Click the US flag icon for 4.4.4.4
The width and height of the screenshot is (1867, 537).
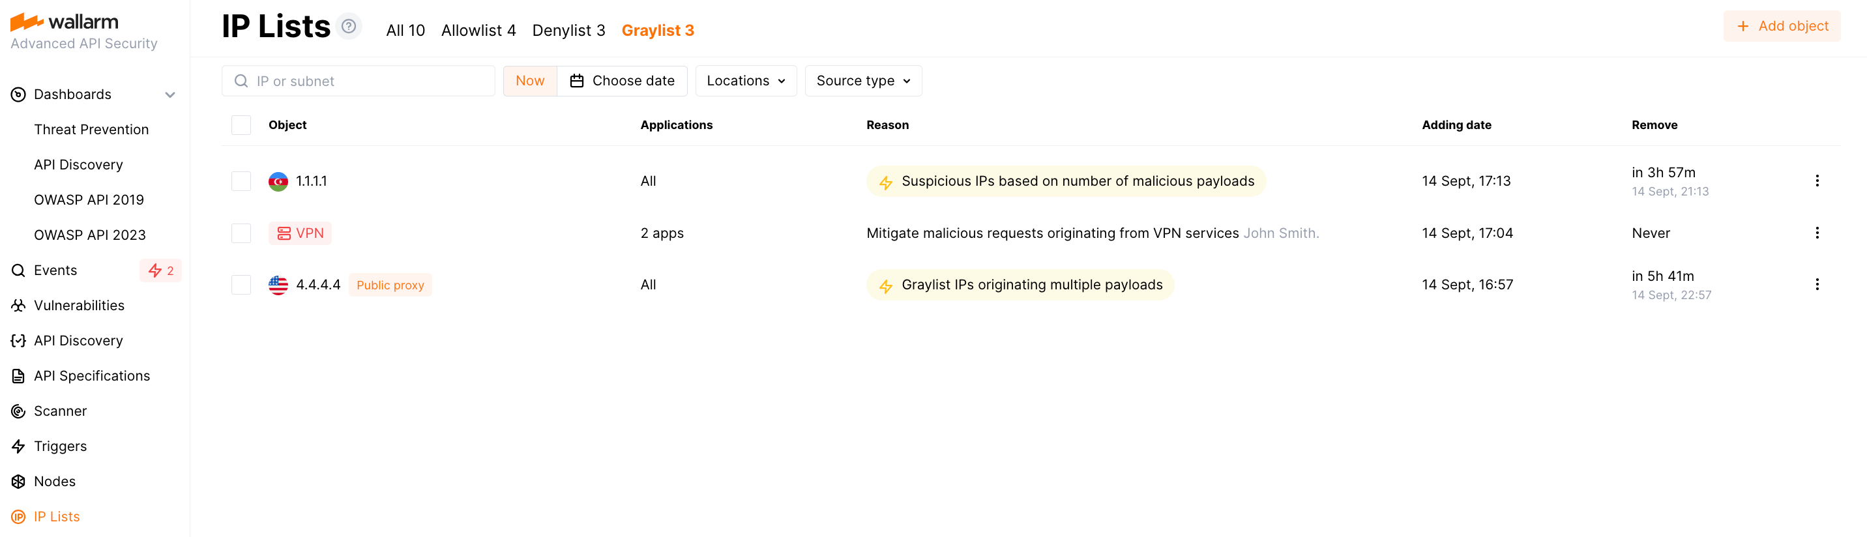278,285
